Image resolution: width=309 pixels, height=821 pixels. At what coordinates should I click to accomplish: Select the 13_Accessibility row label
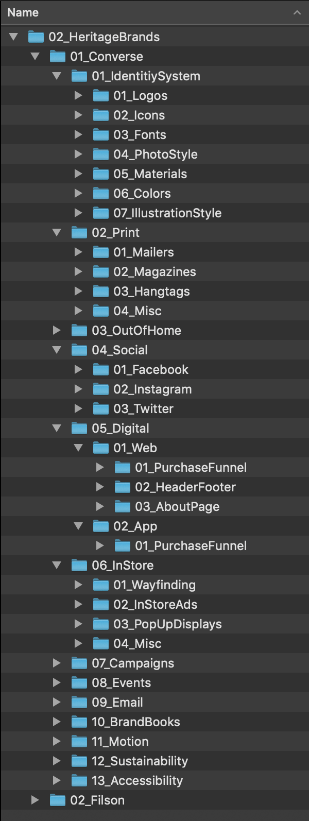137,780
